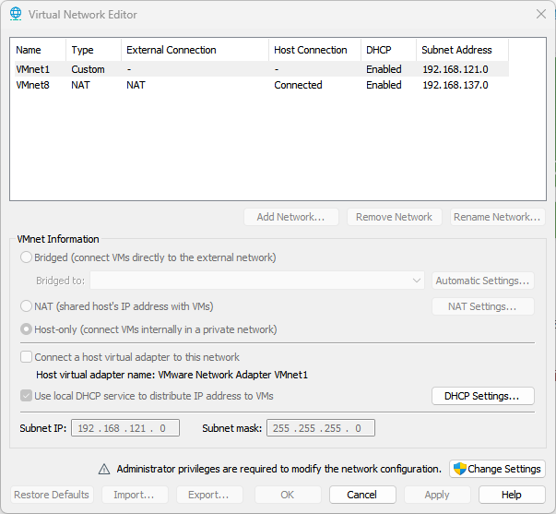This screenshot has width=556, height=514.
Task: Click the Remove Network button
Action: tap(395, 217)
